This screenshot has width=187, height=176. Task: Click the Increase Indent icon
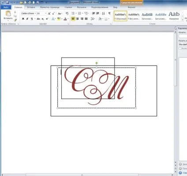tap(97, 14)
